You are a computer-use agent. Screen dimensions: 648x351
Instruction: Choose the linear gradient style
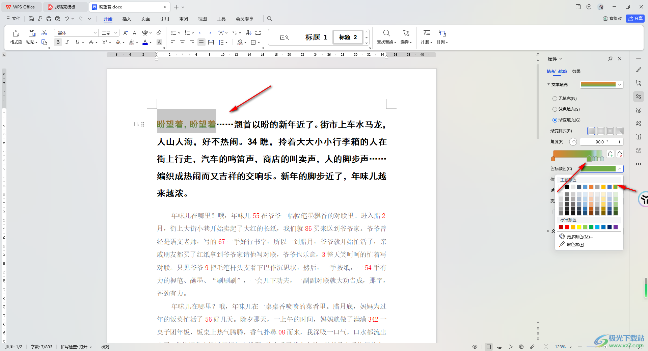pos(591,131)
